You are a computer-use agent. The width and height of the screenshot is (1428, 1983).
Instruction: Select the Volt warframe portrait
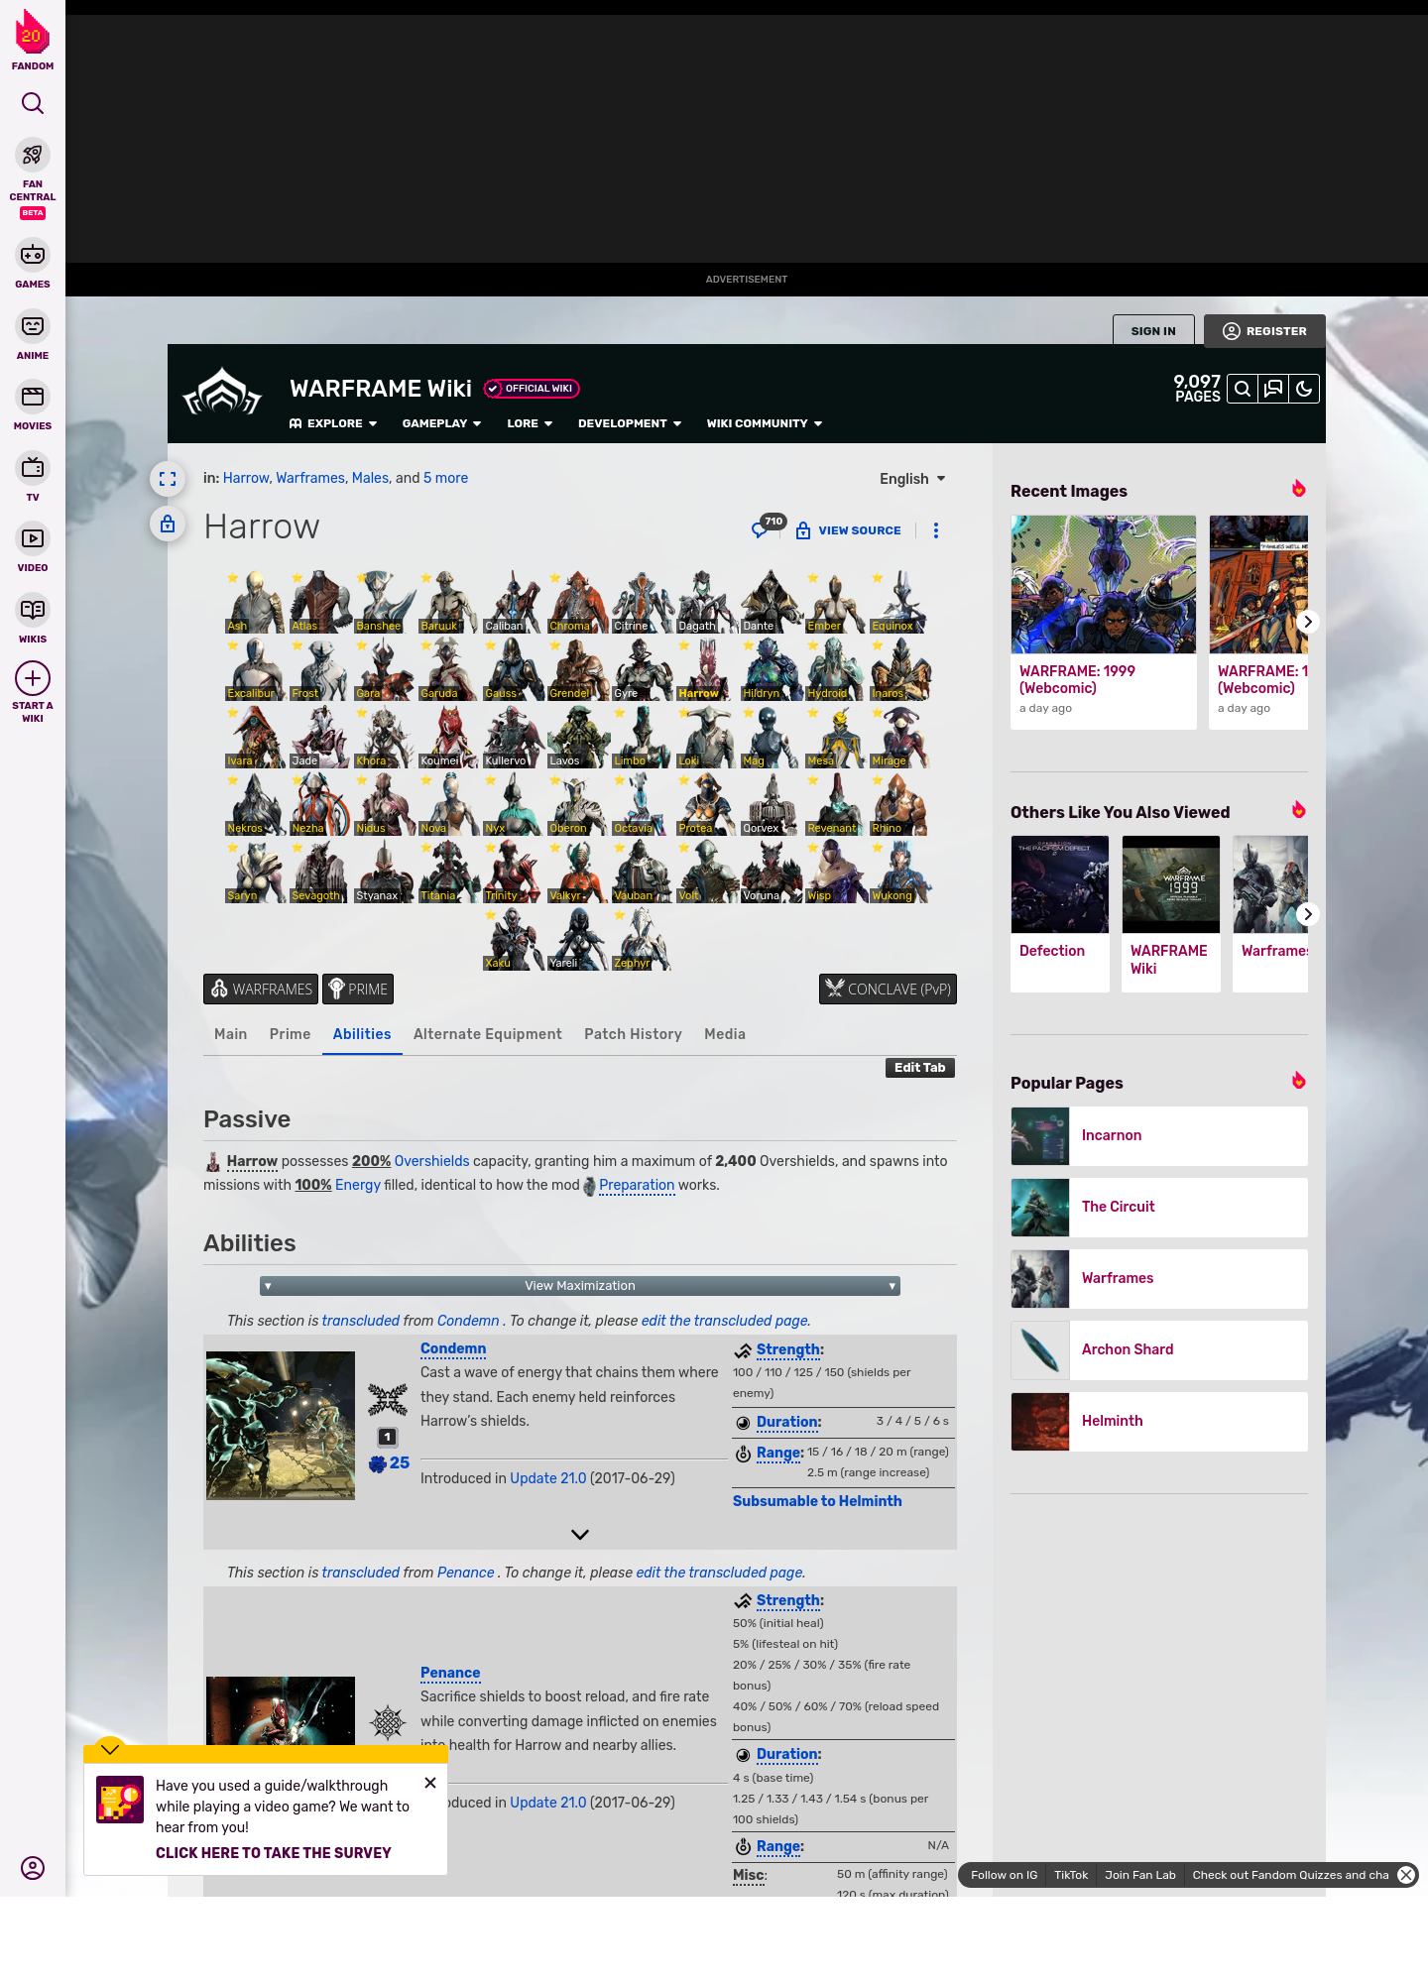pyautogui.click(x=706, y=872)
